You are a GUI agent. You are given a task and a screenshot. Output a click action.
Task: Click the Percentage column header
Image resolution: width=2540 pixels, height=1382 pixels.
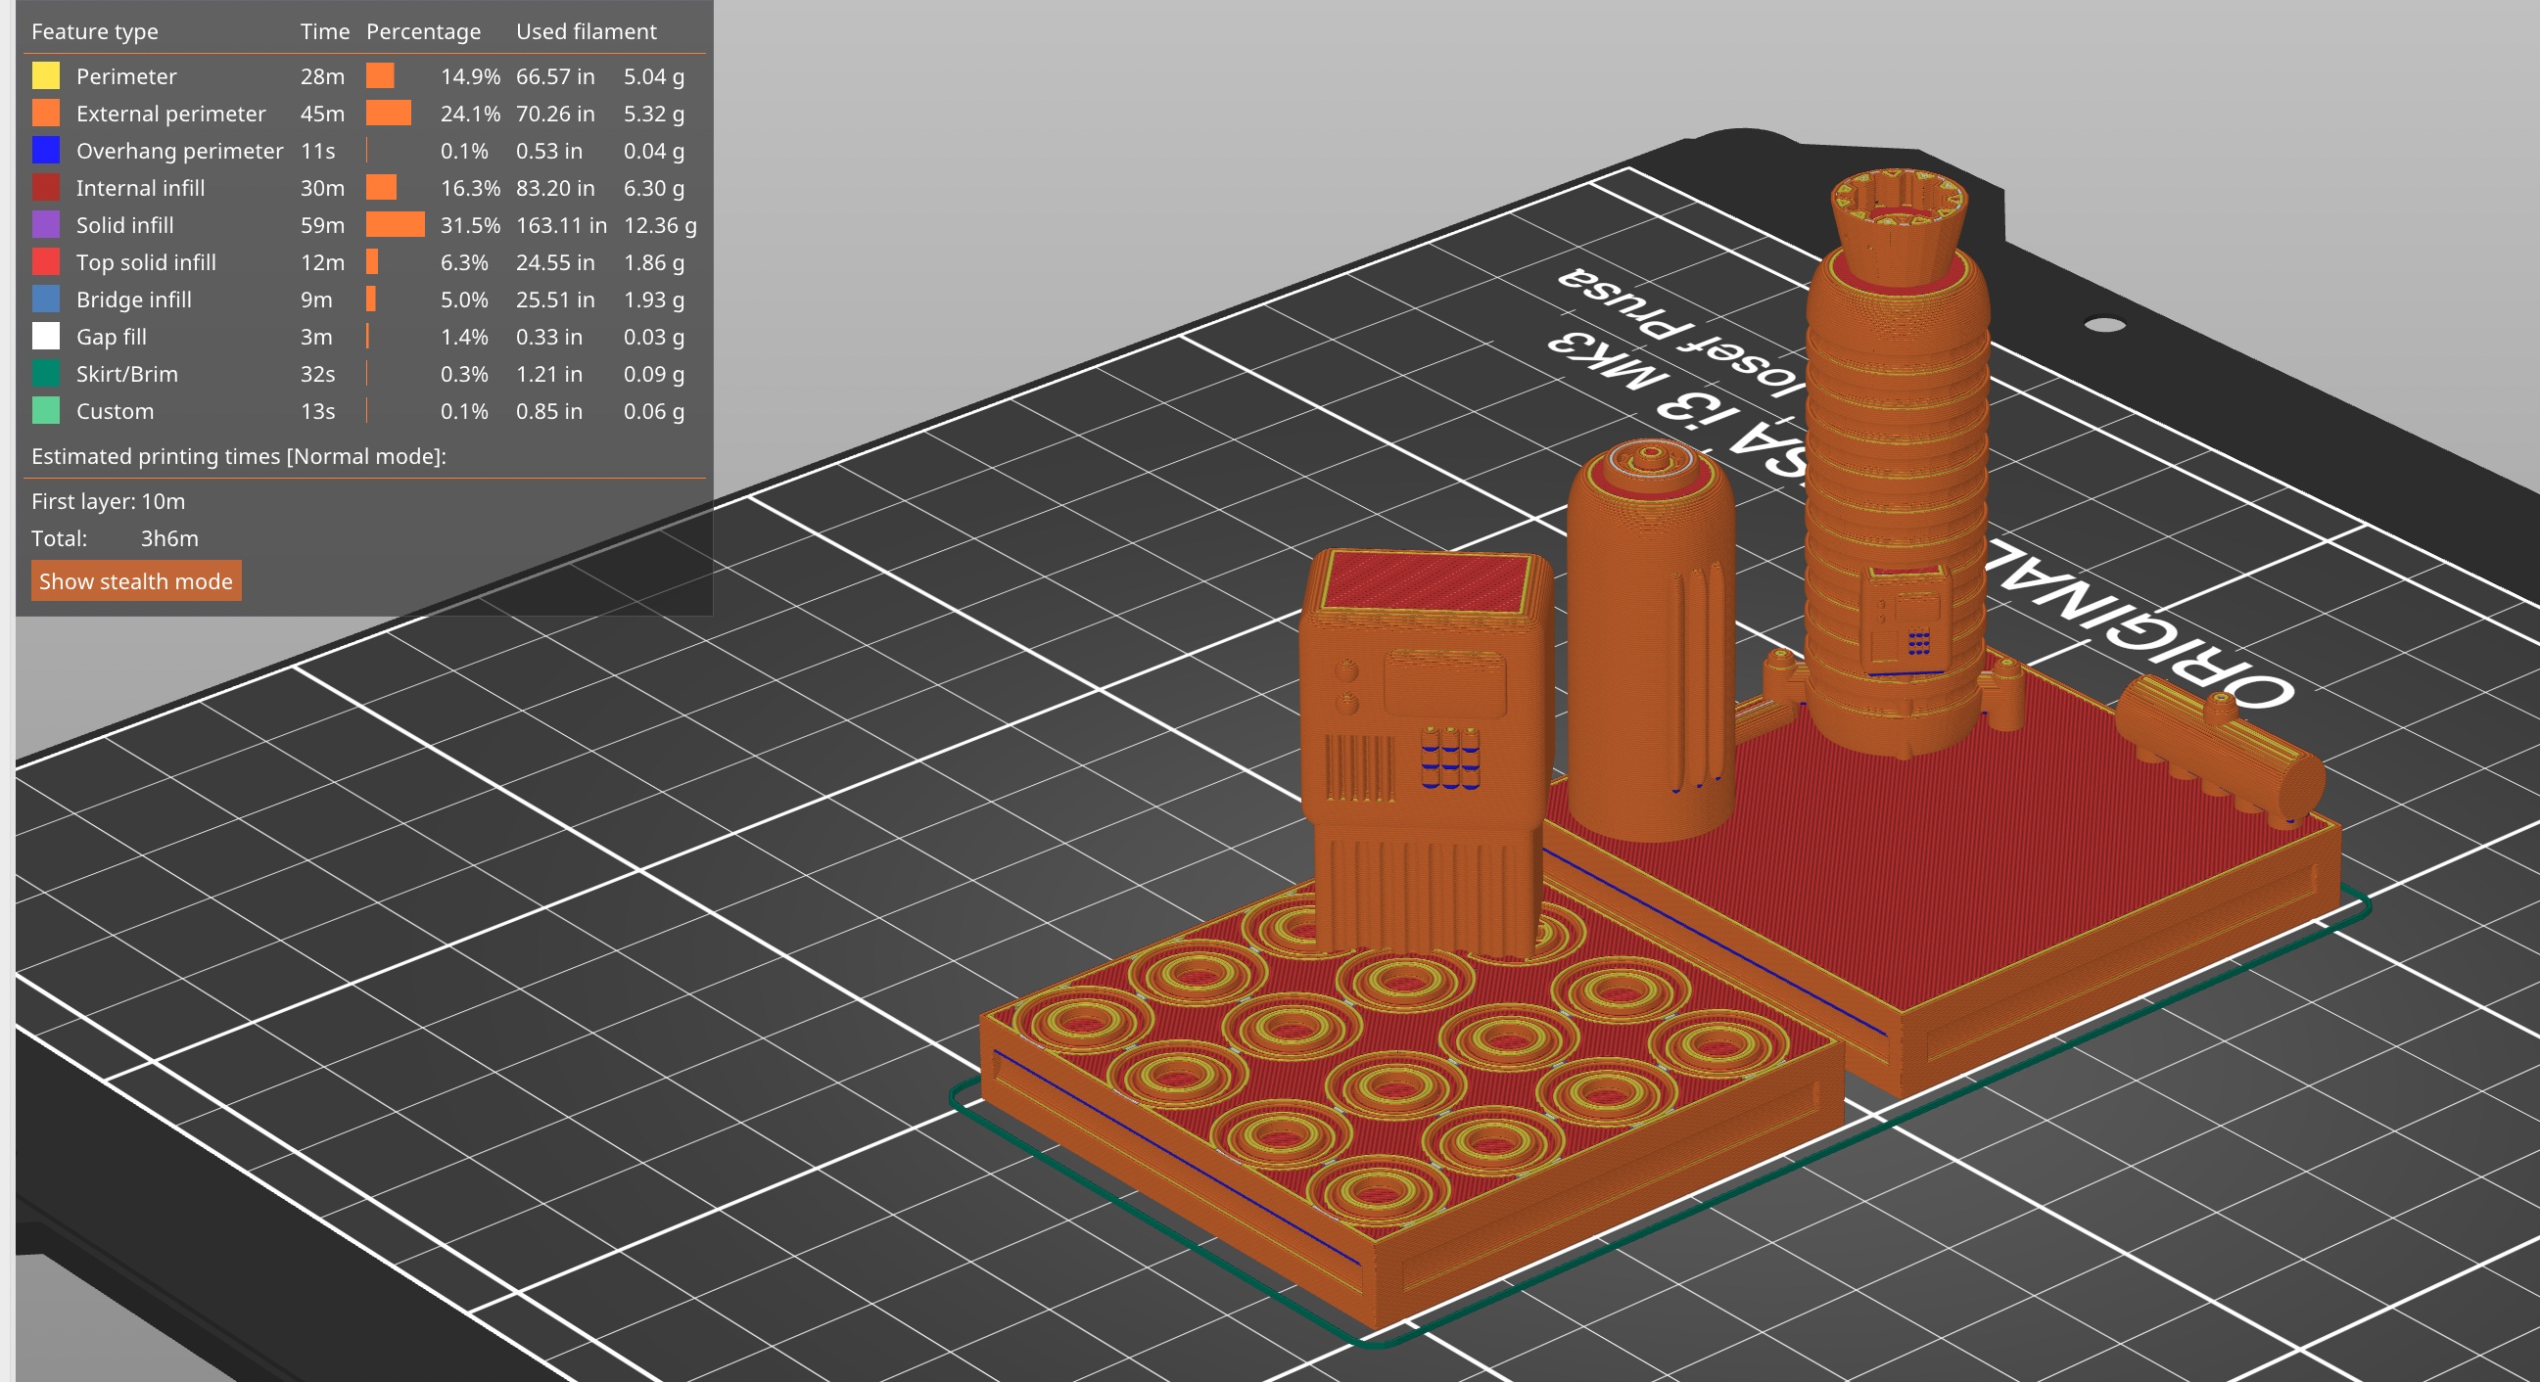click(423, 31)
